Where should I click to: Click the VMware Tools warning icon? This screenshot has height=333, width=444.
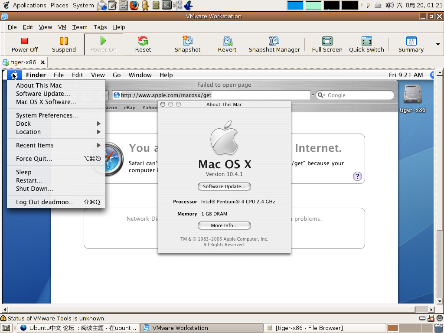pos(3,318)
